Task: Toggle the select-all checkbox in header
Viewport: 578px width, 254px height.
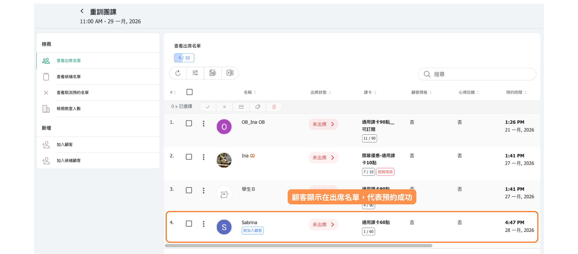Action: pos(190,92)
